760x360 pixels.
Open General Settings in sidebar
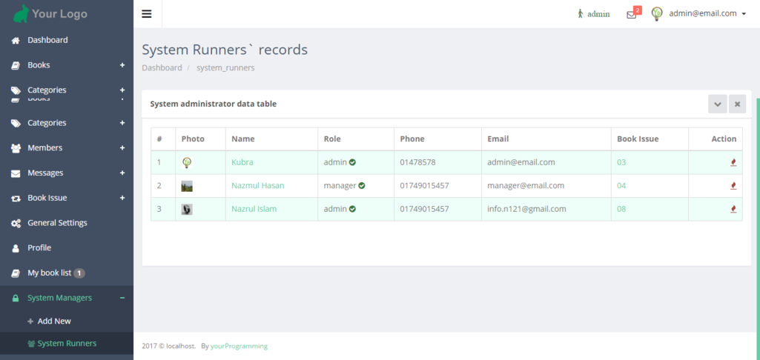click(x=57, y=223)
